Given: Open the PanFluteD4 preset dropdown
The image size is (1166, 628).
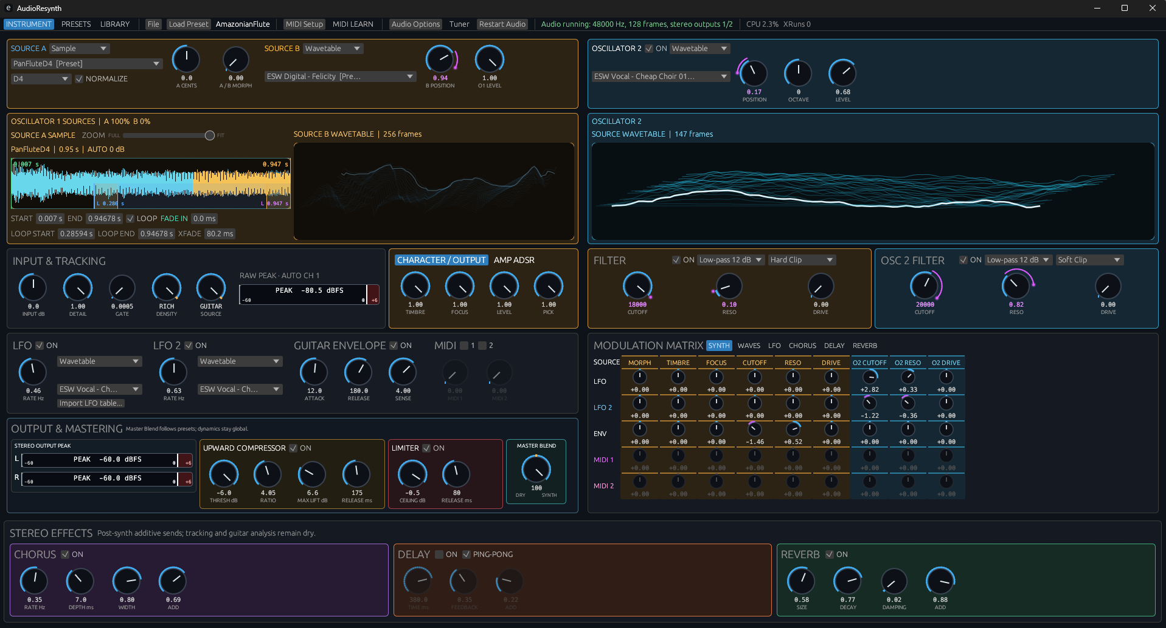Looking at the screenshot, I should tap(87, 64).
